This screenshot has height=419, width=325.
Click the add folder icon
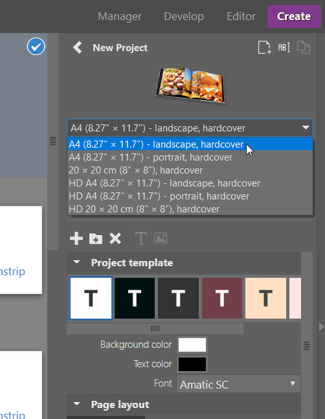(x=96, y=238)
